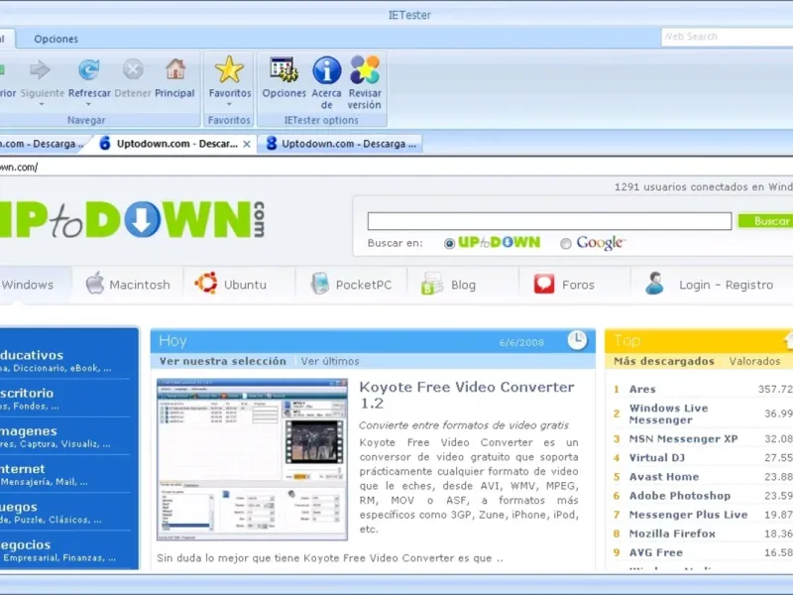Open Koyote Free Video Converter 1.2 title

click(466, 395)
